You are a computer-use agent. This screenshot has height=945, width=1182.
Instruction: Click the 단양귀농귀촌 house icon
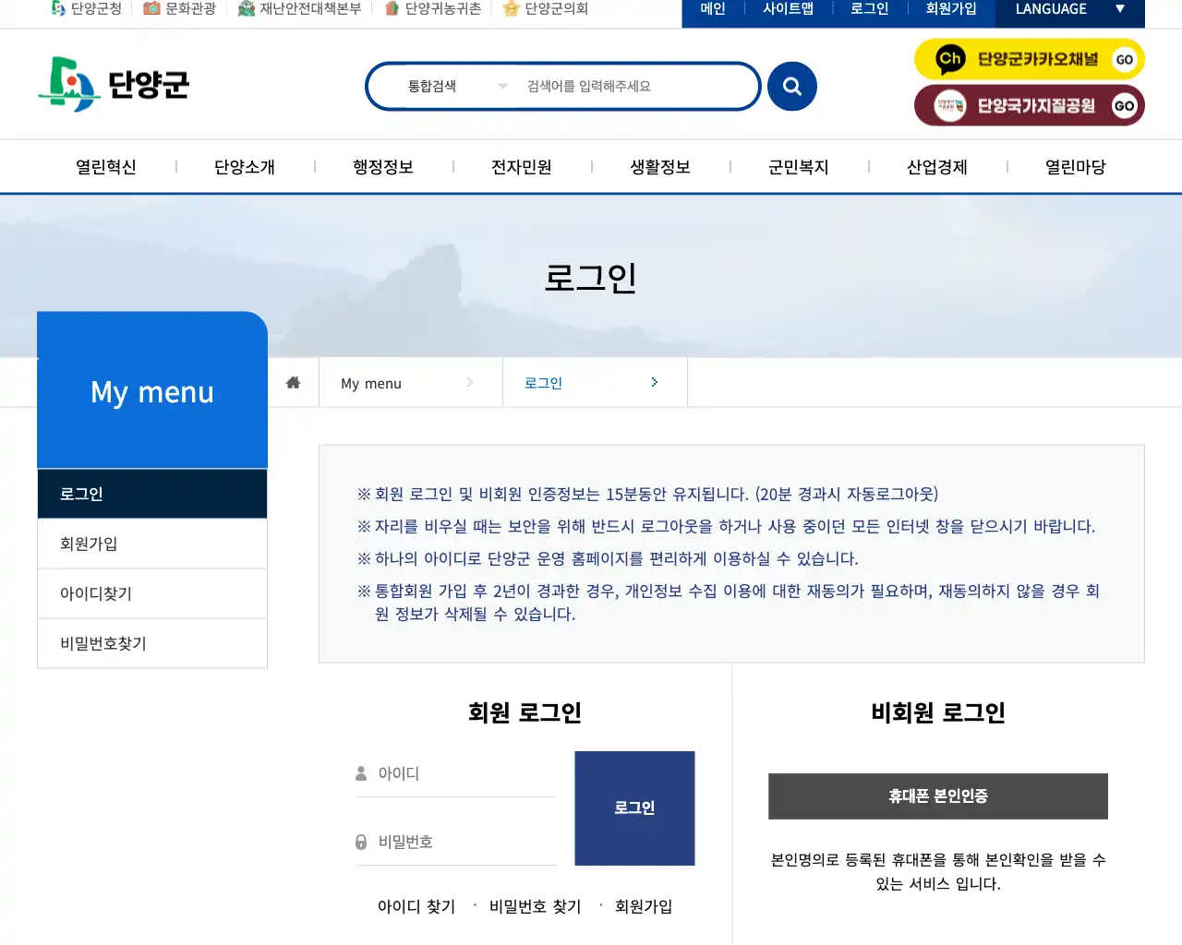point(392,10)
